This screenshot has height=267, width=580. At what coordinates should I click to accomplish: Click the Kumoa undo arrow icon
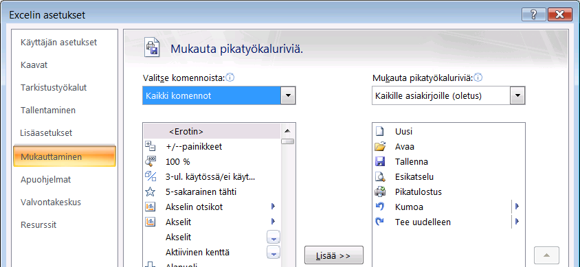[x=380, y=207]
